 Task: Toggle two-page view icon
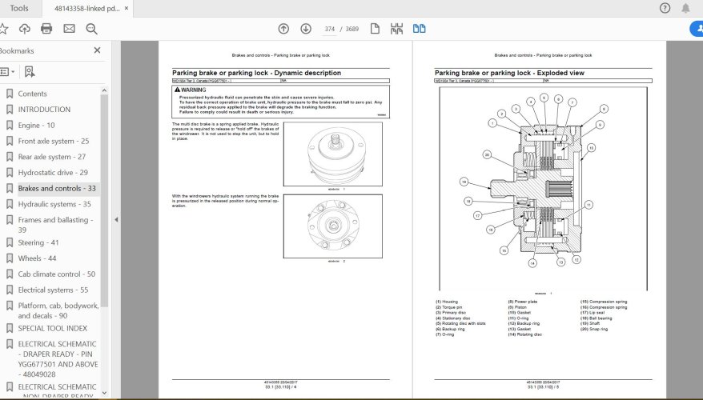point(420,29)
